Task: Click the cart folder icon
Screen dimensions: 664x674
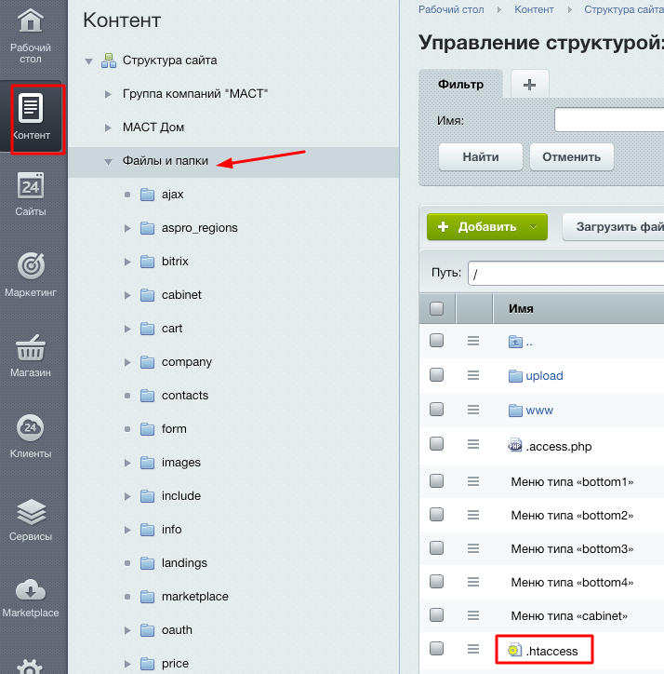Action: [147, 329]
